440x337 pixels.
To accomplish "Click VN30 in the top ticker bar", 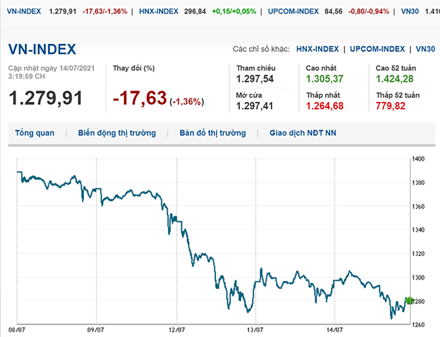I will [x=410, y=11].
